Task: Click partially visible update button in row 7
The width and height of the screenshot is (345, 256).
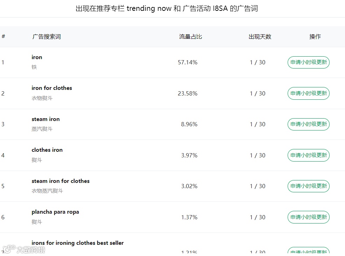Action: (309, 250)
